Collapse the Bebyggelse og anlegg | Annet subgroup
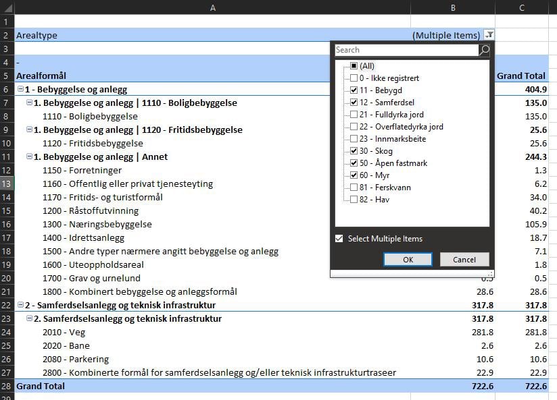The height and width of the screenshot is (400, 557). [x=28, y=156]
